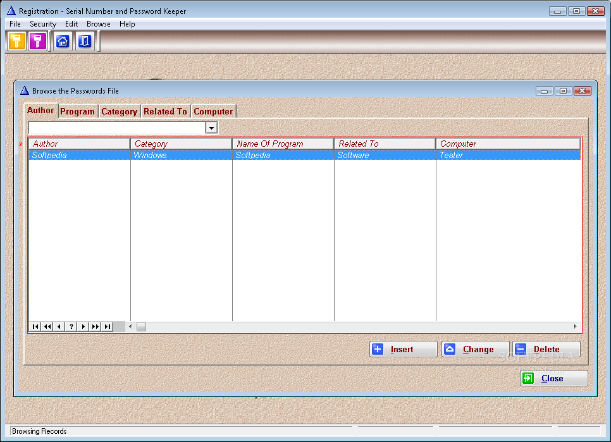Click the Browsing Records status bar text
The image size is (611, 442).
tap(39, 431)
